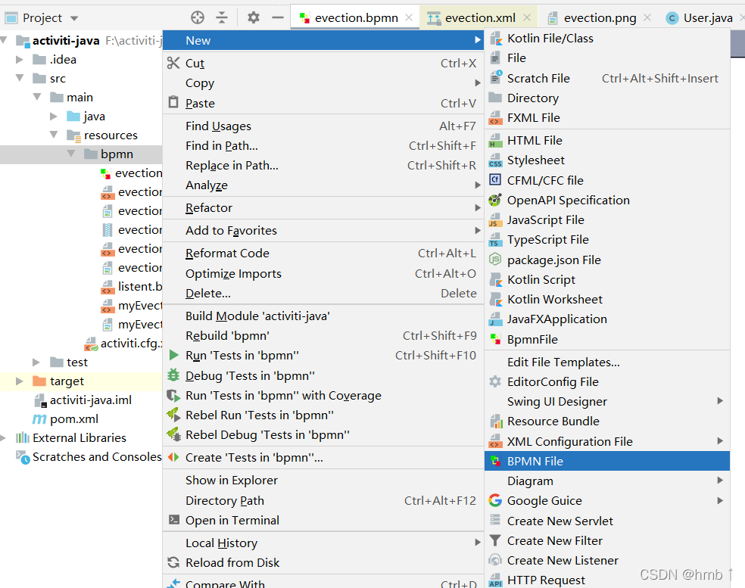Click the Run with Coverage shield icon
The image size is (745, 588).
tap(173, 395)
